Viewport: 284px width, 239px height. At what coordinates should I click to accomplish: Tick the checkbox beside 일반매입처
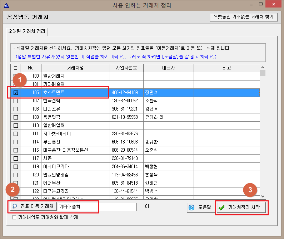(16, 126)
